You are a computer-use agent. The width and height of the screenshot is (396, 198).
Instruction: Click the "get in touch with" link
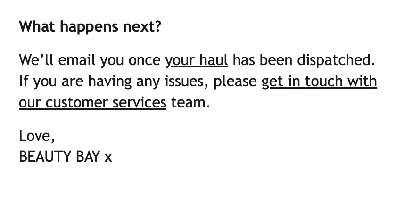tap(319, 82)
